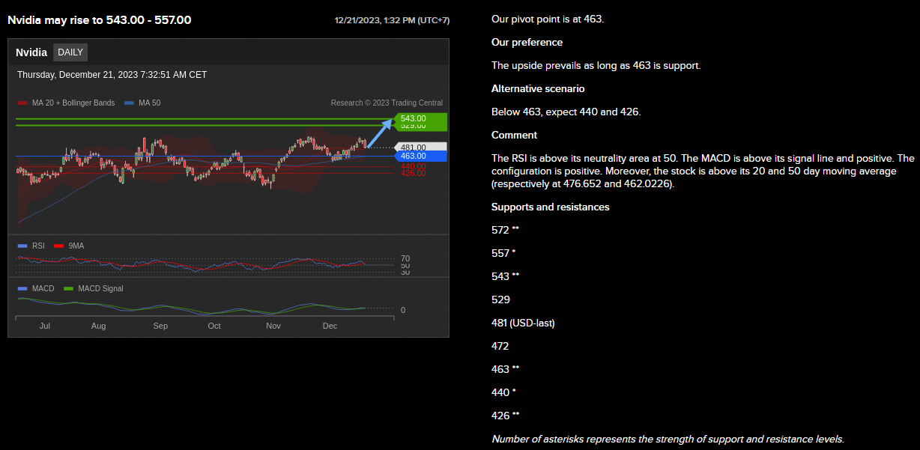The image size is (920, 450).
Task: Select the text 'Below 463, expect 440 and 426.'
Action: tap(566, 112)
